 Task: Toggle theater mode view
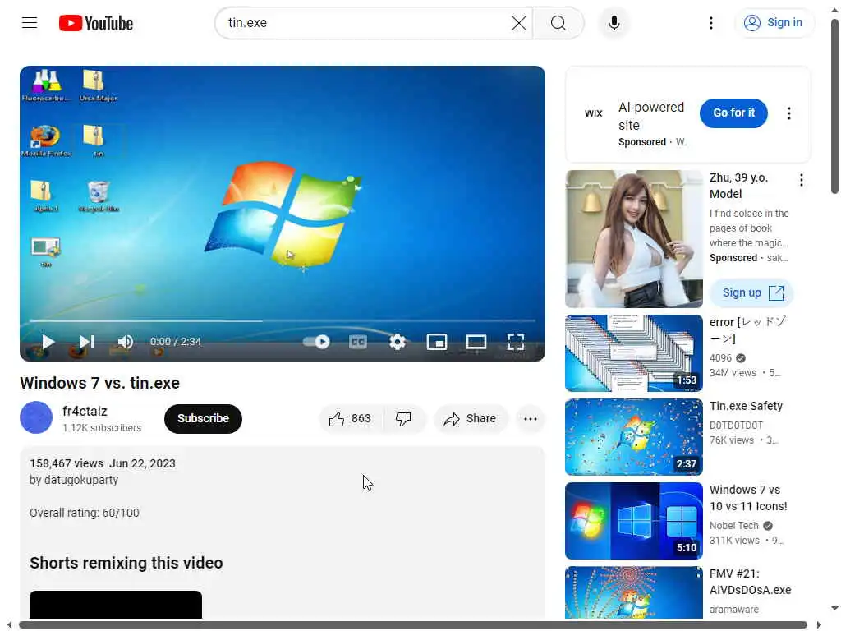tap(476, 342)
